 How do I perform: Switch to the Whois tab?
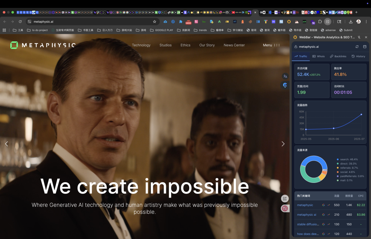click(x=318, y=56)
